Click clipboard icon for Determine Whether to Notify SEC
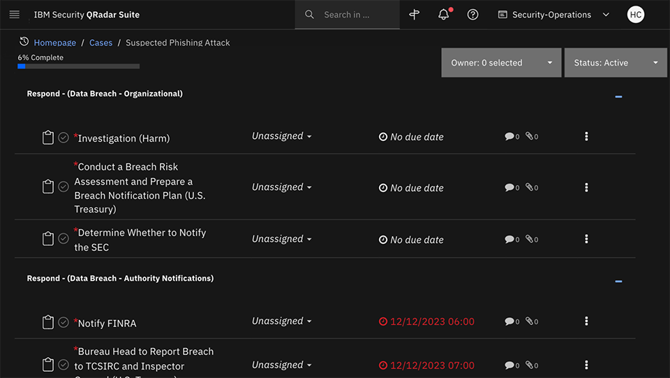 tap(48, 238)
